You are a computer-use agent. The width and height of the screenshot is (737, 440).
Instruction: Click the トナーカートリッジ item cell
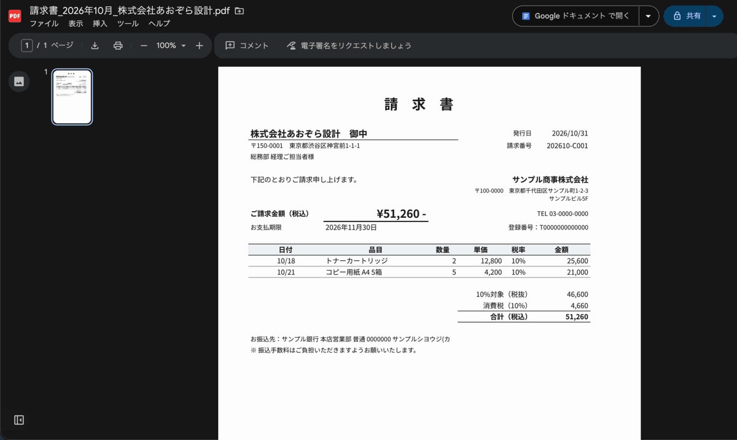click(x=356, y=261)
